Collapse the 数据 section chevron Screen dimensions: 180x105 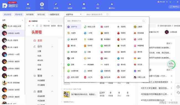[52, 92]
